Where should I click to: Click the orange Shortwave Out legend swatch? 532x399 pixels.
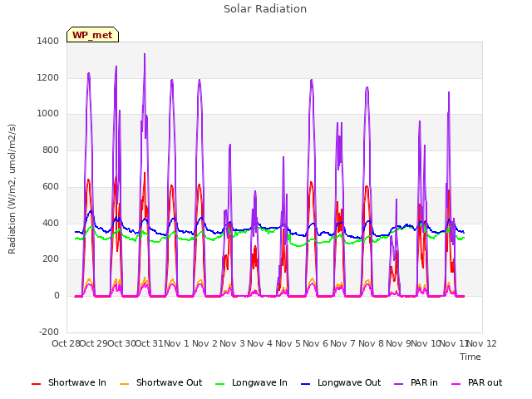(124, 384)
